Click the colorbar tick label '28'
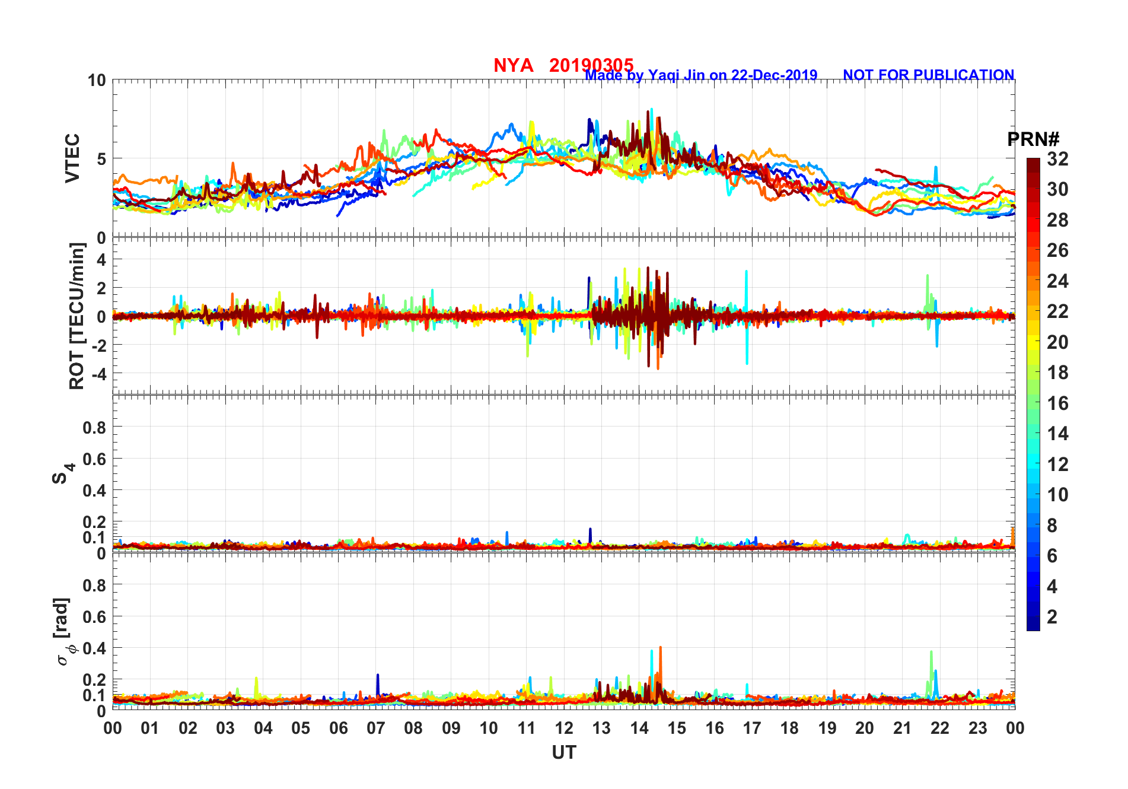Viewport: 1128px width, 789px height. (x=1057, y=220)
